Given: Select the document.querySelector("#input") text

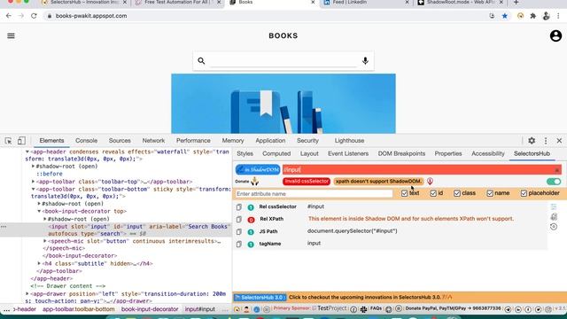Looking at the screenshot, I should click(x=353, y=231).
